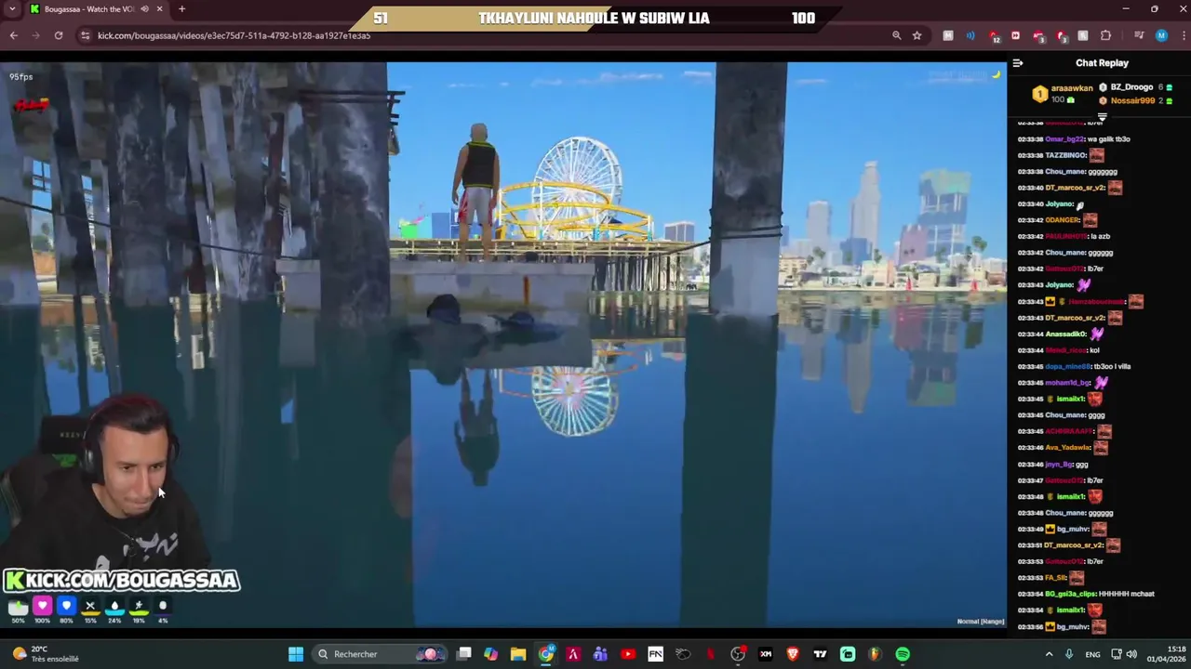Reload the Kick page
The height and width of the screenshot is (669, 1191).
point(59,35)
